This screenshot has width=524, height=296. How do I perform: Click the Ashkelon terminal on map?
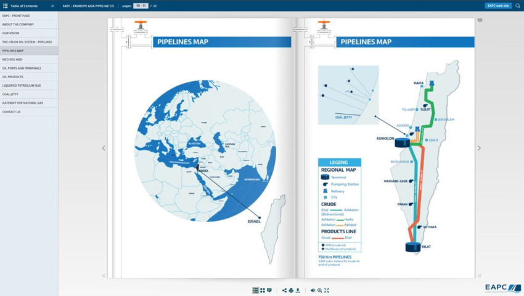(403, 143)
